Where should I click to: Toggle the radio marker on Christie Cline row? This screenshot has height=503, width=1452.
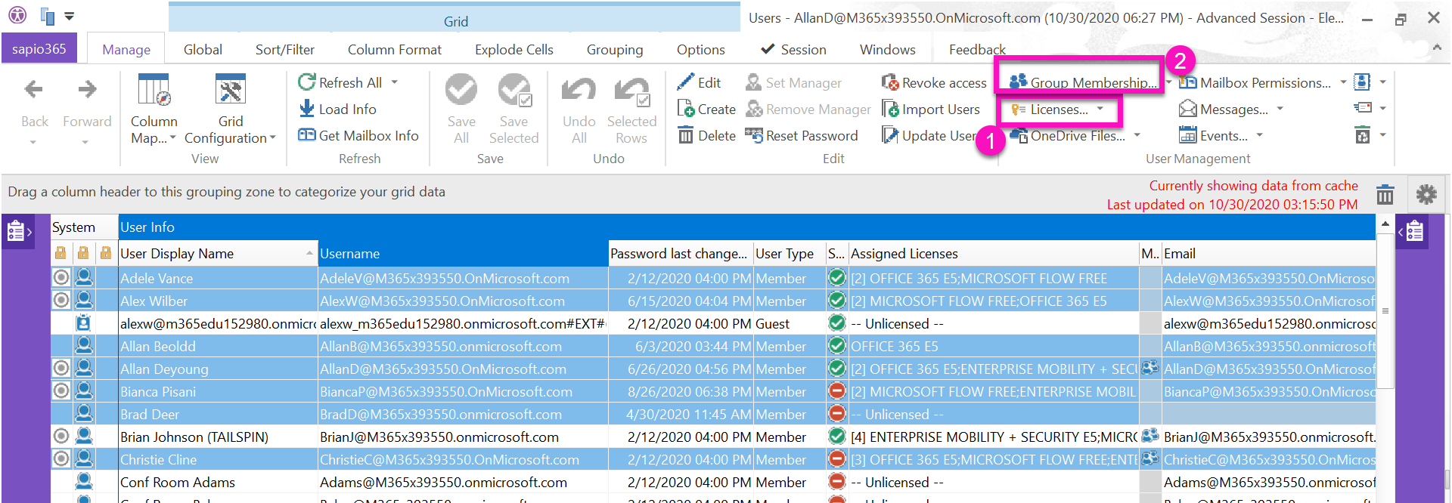point(61,459)
